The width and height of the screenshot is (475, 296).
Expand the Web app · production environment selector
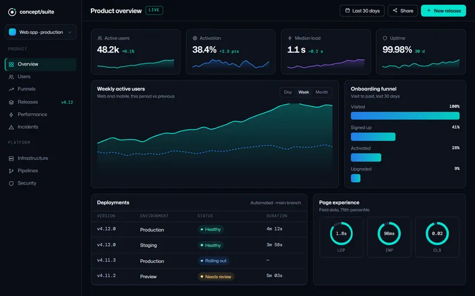[40, 32]
